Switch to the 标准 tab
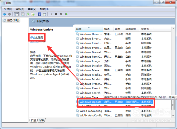 coord(41,120)
